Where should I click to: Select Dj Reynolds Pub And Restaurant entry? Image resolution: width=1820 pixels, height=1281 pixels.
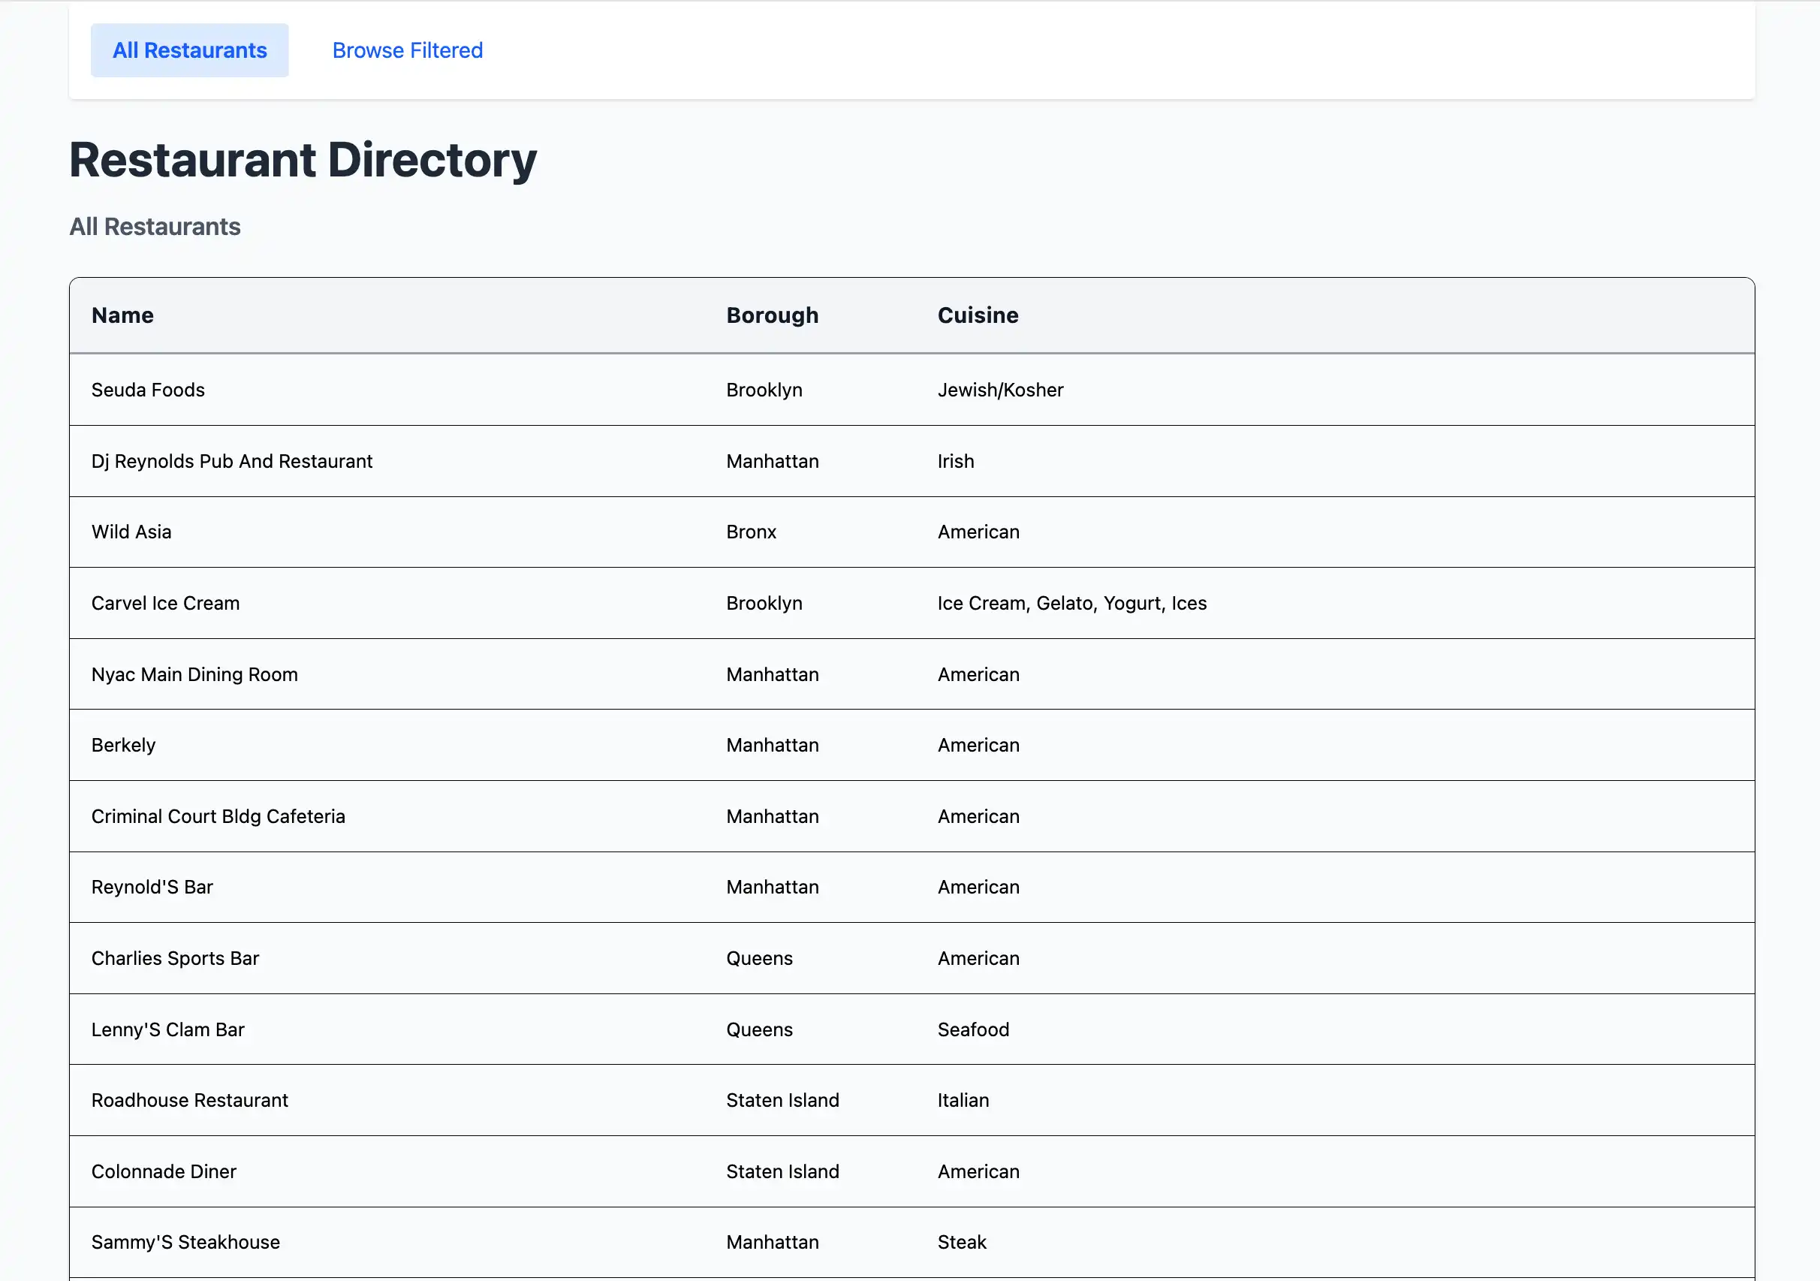231,460
